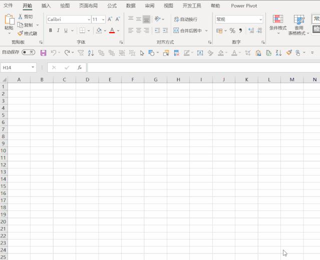Open the dialog launcher in 对齐方式 group
Image resolution: width=320 pixels, height=260 pixels.
coord(210,42)
